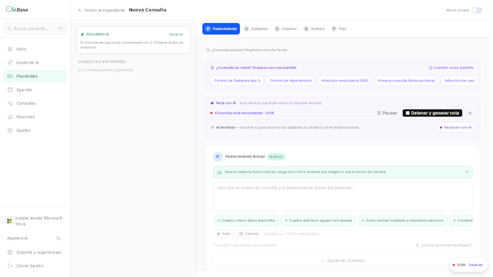Click Detener y generar nota
This screenshot has height=277, width=493.
click(x=433, y=113)
